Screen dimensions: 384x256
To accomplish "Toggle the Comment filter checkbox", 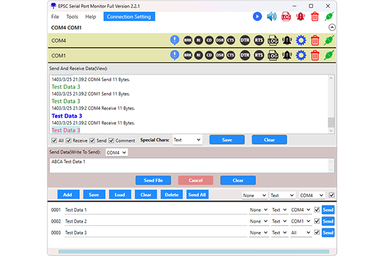I will (x=112, y=140).
